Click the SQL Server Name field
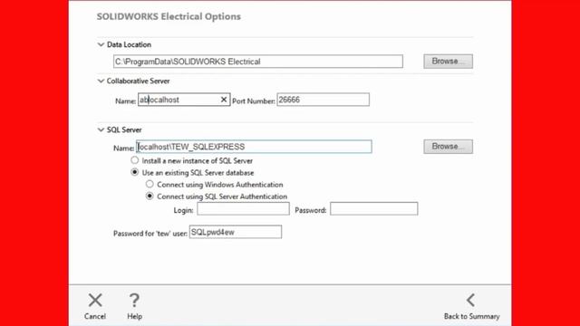The image size is (580, 326). pos(254,147)
